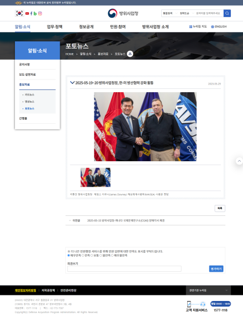Open the 정보공개 main menu

pos(86,27)
